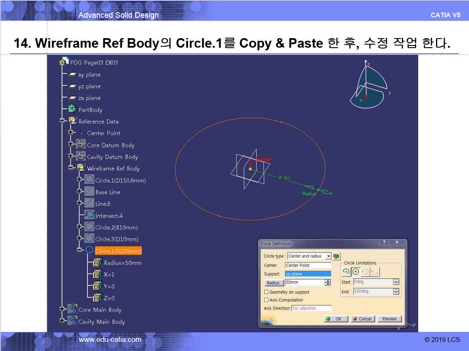Click the PartBody gear icon in tree
Viewport: 469px width, 351px height.
(72, 110)
